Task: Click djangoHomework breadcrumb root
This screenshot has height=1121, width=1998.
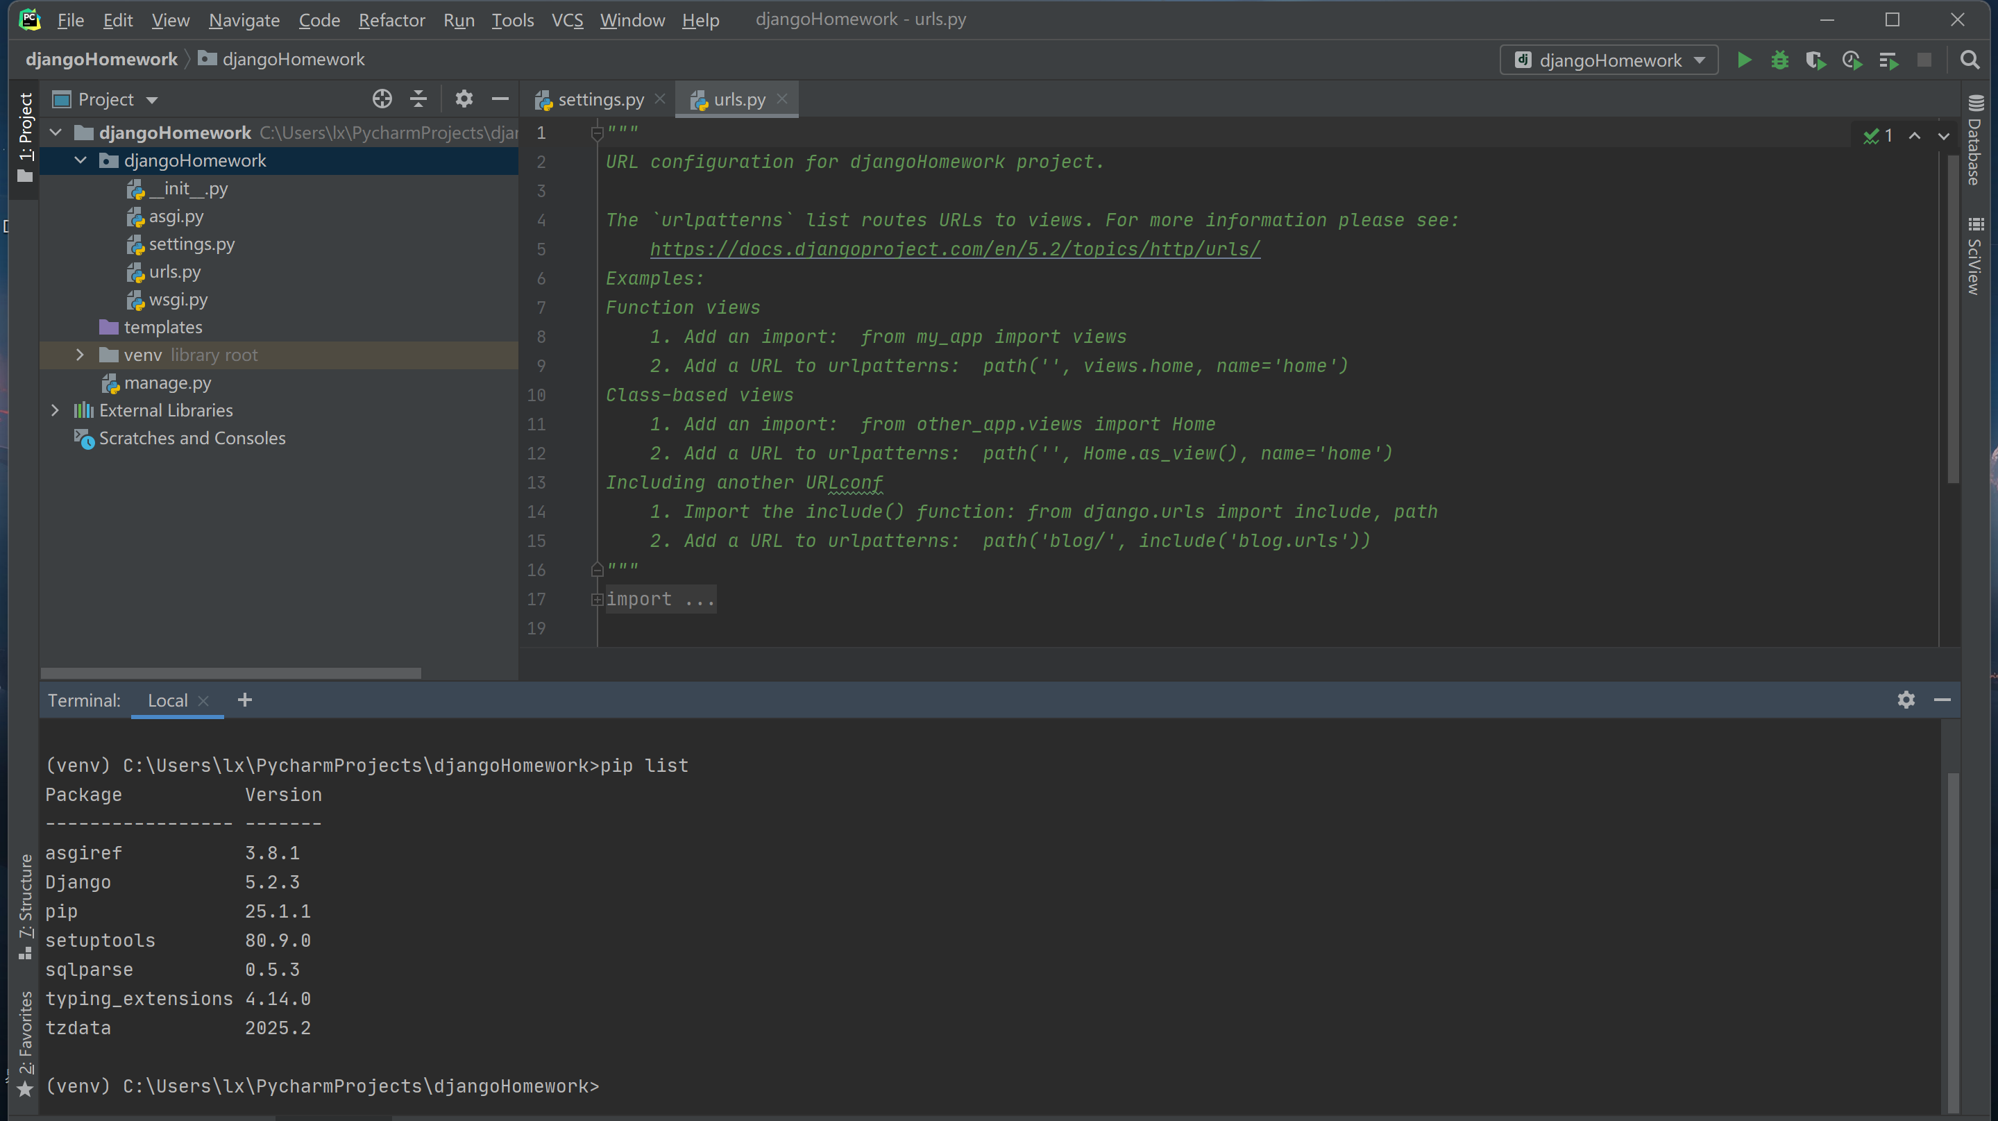Action: (x=101, y=59)
